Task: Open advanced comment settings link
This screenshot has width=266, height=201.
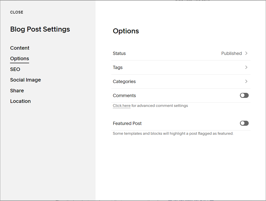Action: pos(122,105)
